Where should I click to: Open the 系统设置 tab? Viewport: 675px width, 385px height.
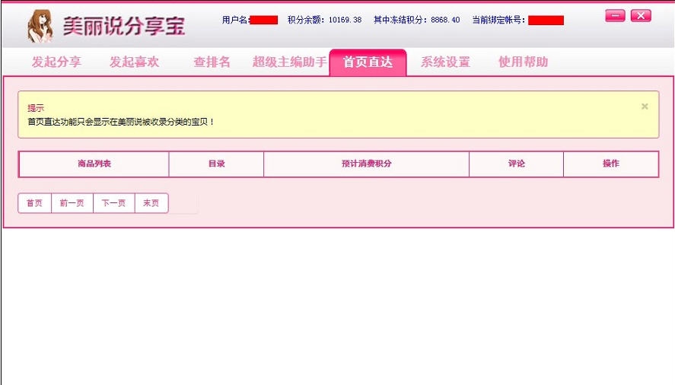[x=445, y=62]
